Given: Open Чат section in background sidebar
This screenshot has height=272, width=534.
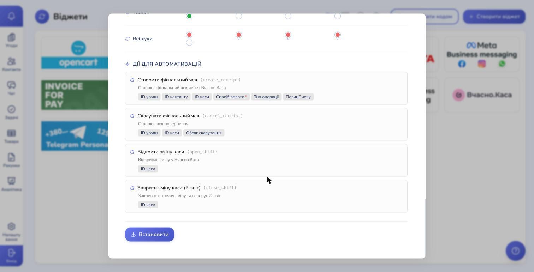Looking at the screenshot, I should [11, 88].
